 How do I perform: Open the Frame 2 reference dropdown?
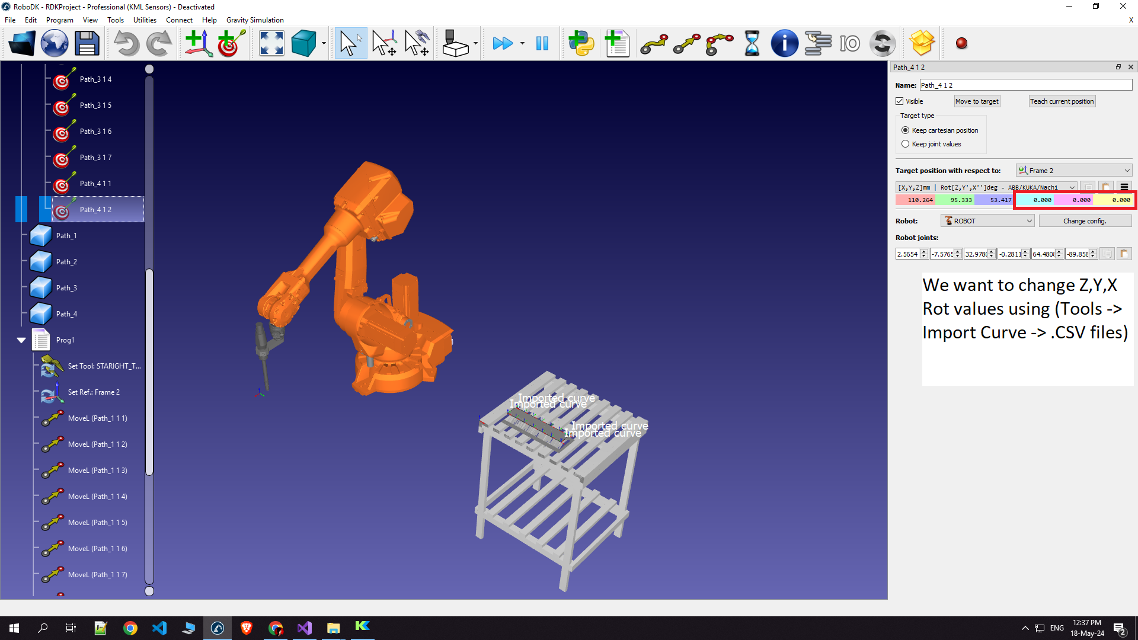(1073, 171)
